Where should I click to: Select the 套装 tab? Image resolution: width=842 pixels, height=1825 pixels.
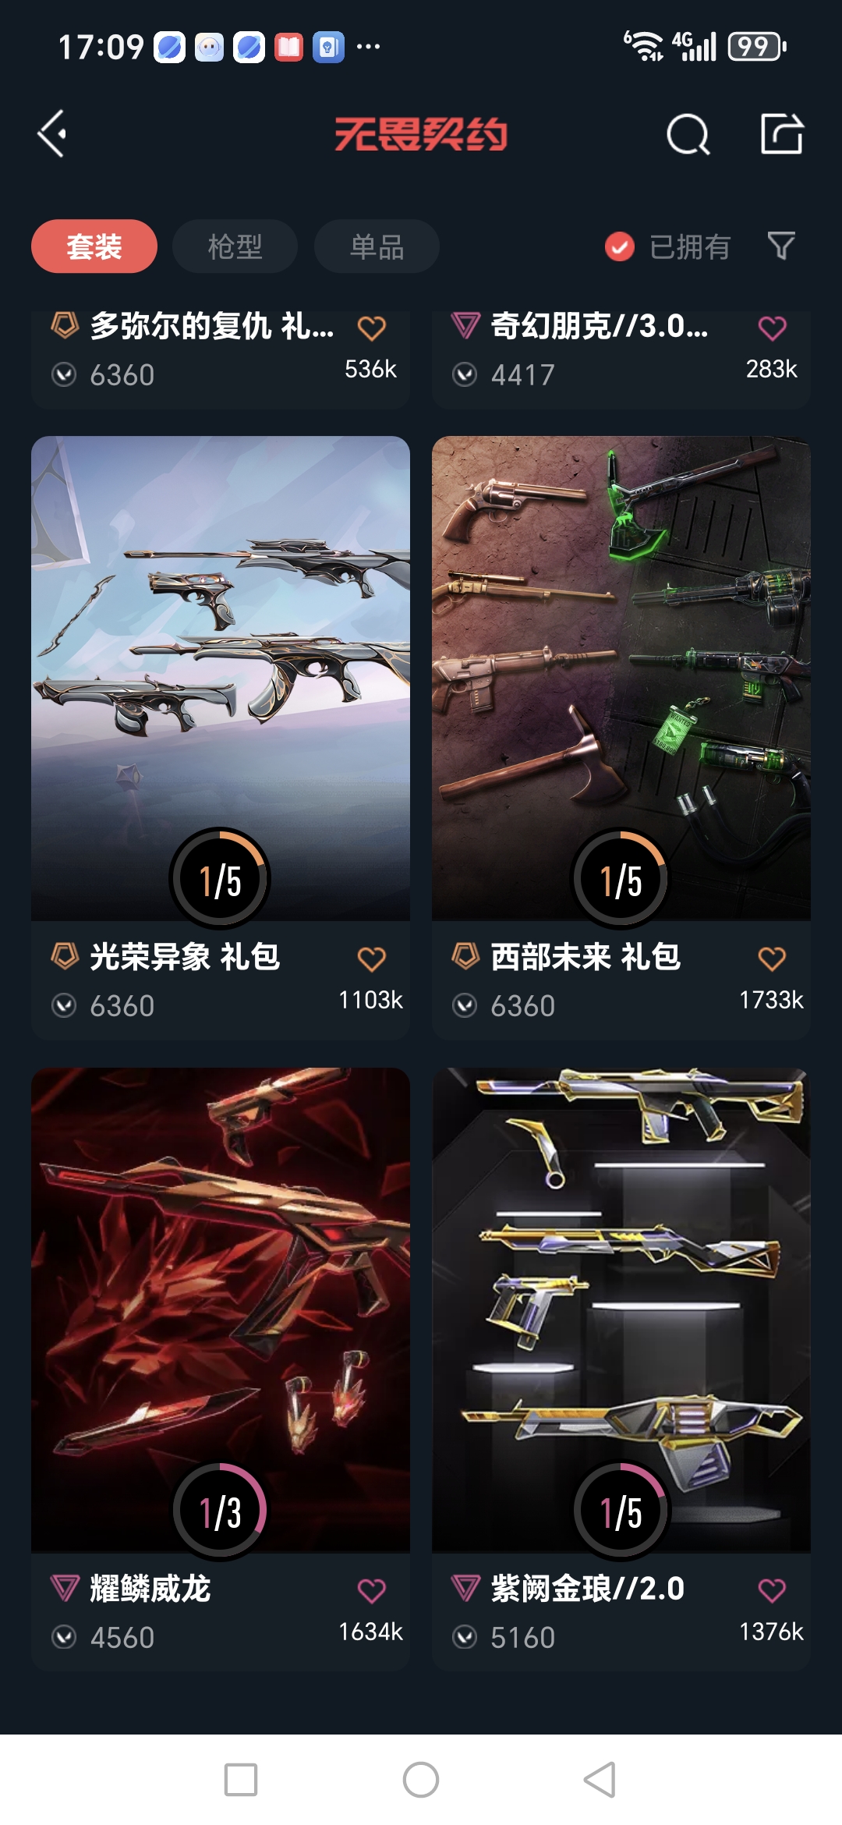pos(94,246)
